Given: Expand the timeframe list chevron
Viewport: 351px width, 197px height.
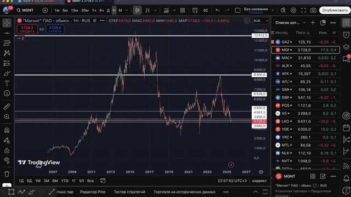Looking at the screenshot, I should [127, 10].
